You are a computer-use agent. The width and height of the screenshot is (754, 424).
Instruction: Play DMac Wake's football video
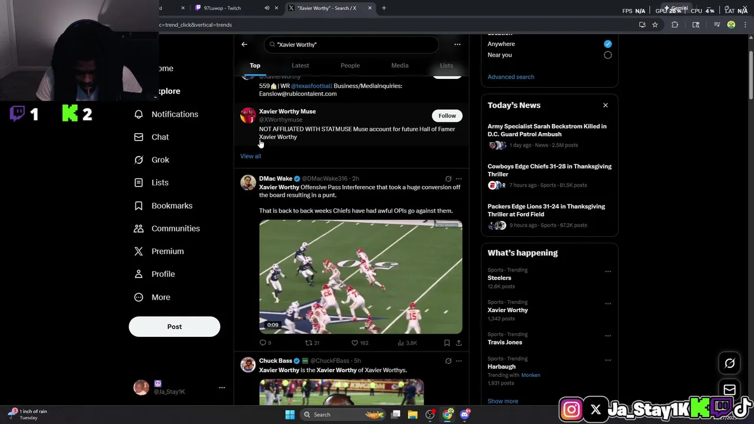pyautogui.click(x=361, y=277)
